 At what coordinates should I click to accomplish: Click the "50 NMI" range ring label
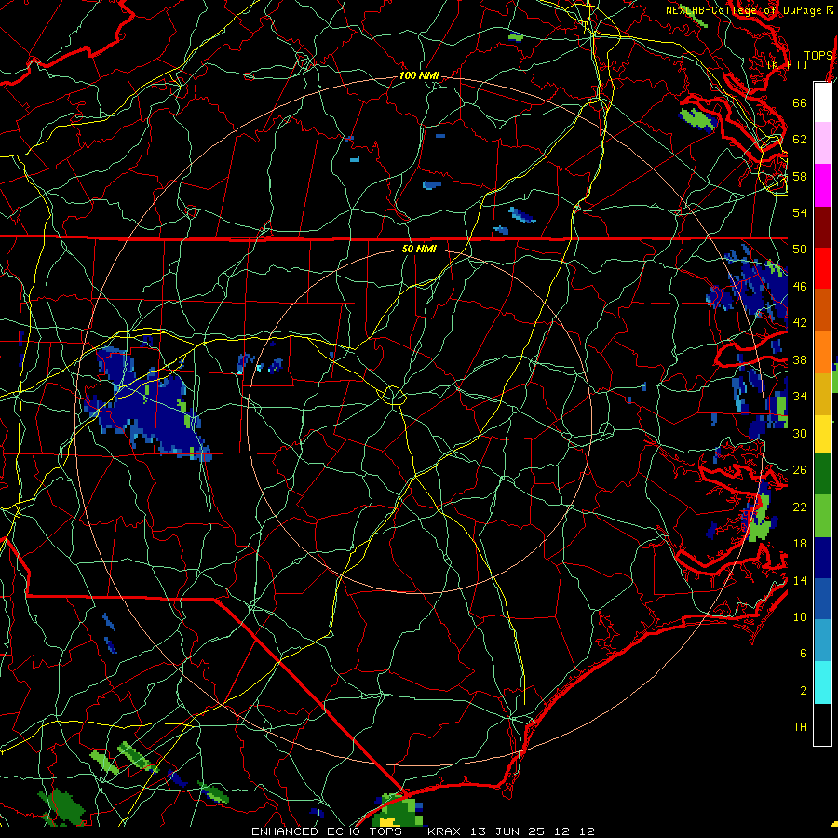point(419,249)
